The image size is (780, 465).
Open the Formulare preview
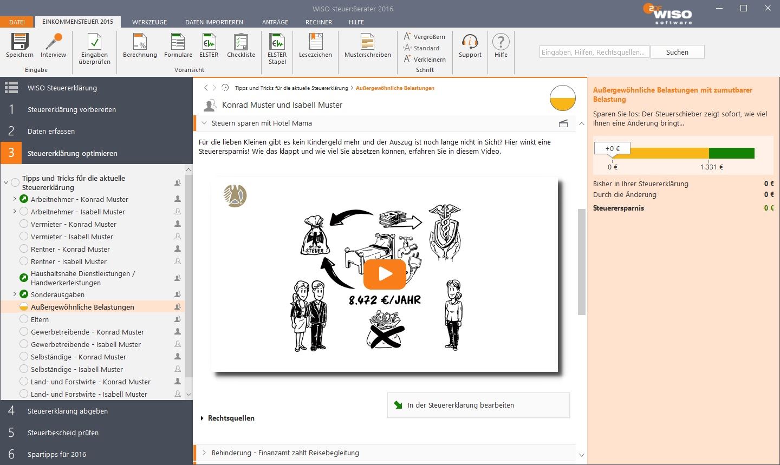tap(178, 45)
